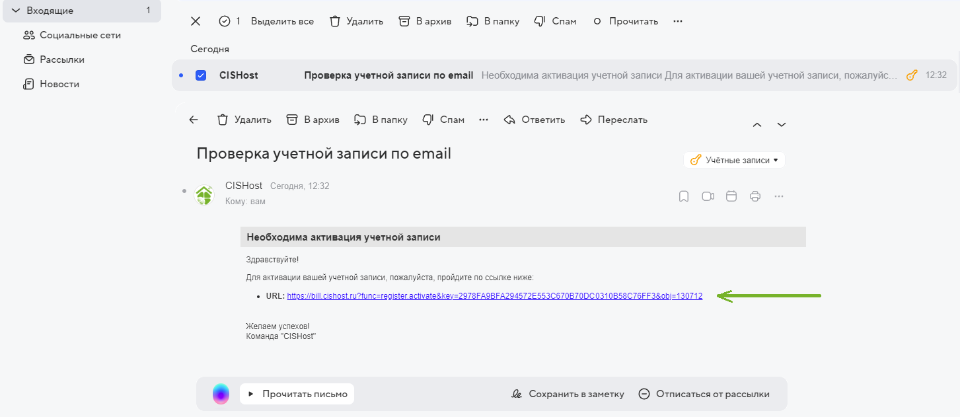
Task: Toggle Select all emails option
Action: [282, 21]
